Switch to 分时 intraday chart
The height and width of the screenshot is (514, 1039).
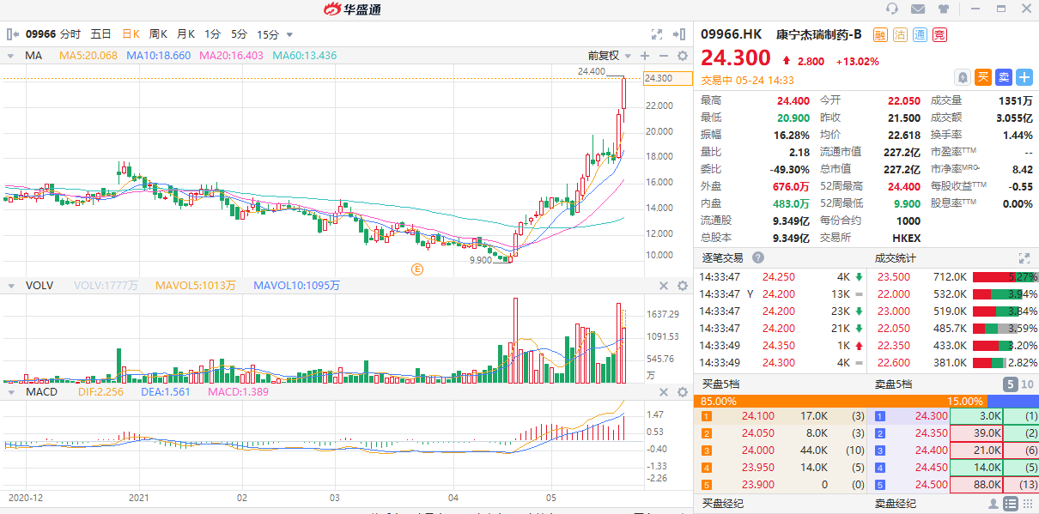70,34
